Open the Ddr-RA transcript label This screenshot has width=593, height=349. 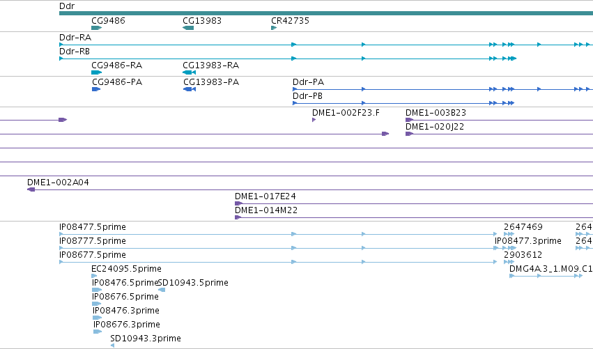[x=75, y=38]
